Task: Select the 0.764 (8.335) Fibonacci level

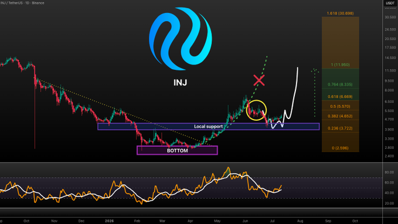Action: (340, 84)
